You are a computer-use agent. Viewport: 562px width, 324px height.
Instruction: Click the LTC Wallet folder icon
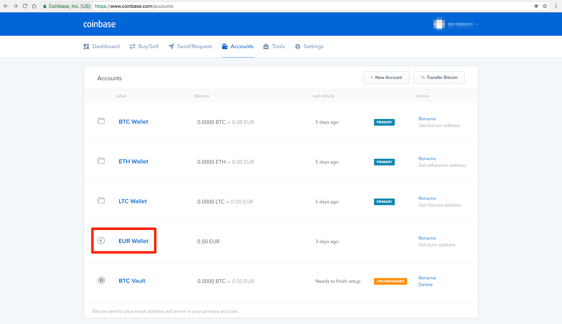click(101, 200)
